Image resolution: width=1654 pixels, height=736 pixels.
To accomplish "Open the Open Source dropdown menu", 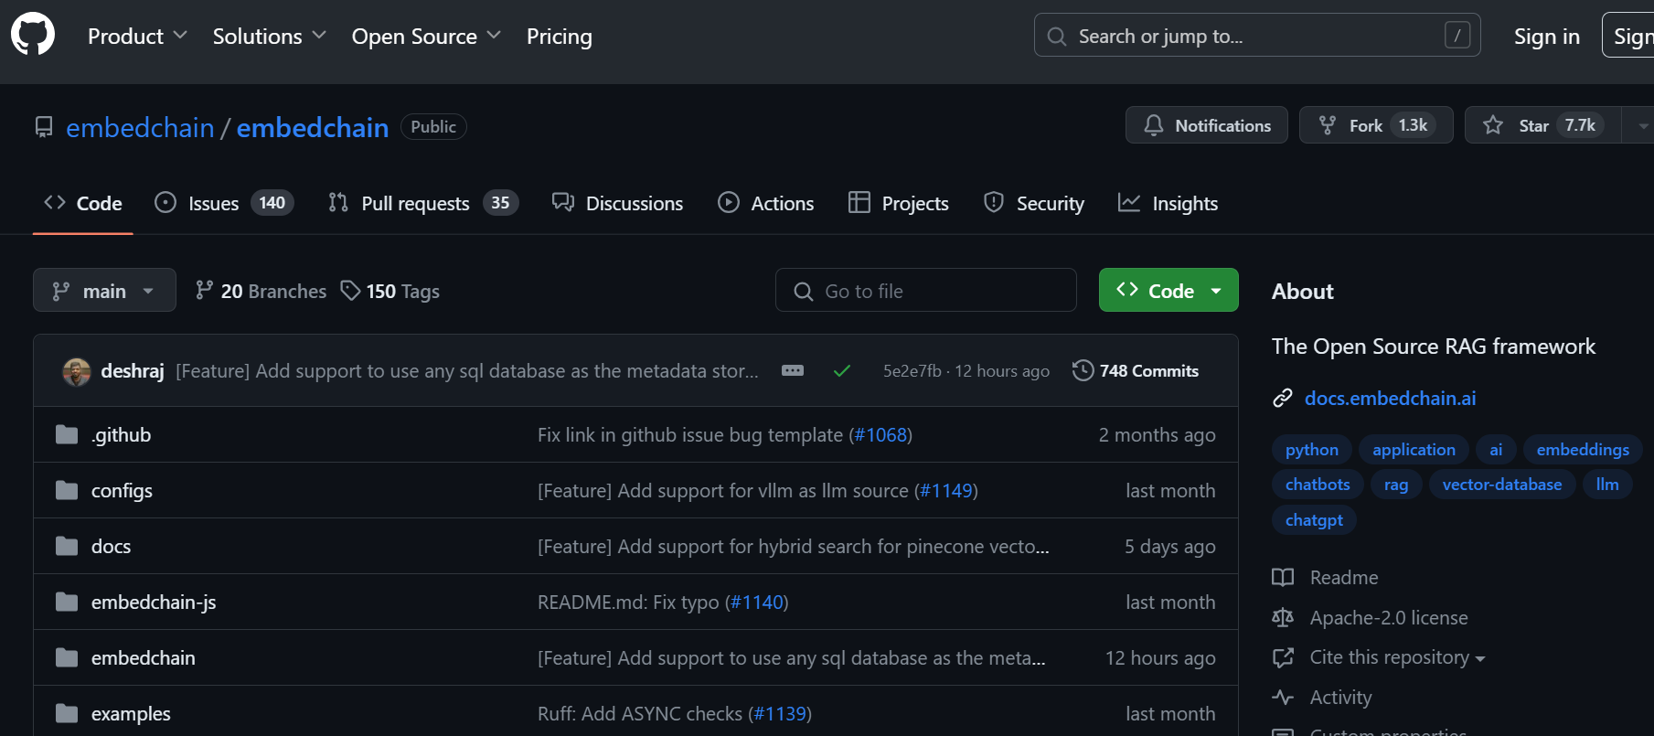I will tap(426, 37).
